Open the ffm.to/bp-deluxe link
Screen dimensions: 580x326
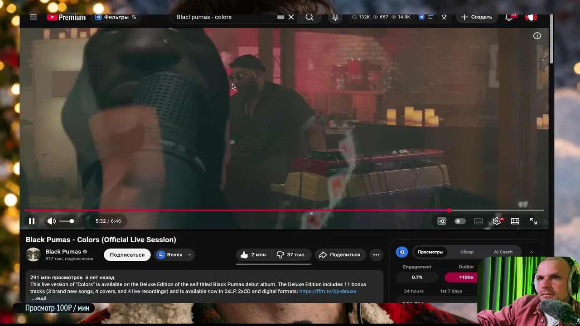[328, 291]
